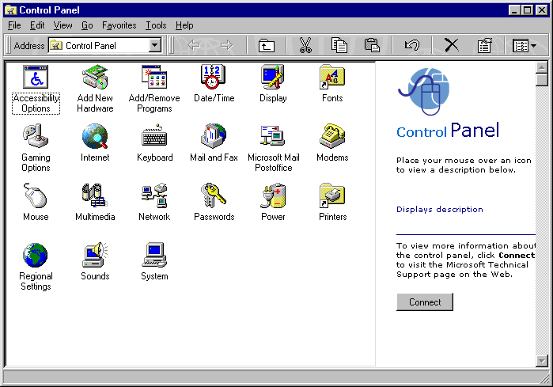Open the Tools menu
Viewport: 553px width, 387px height.
pos(156,25)
